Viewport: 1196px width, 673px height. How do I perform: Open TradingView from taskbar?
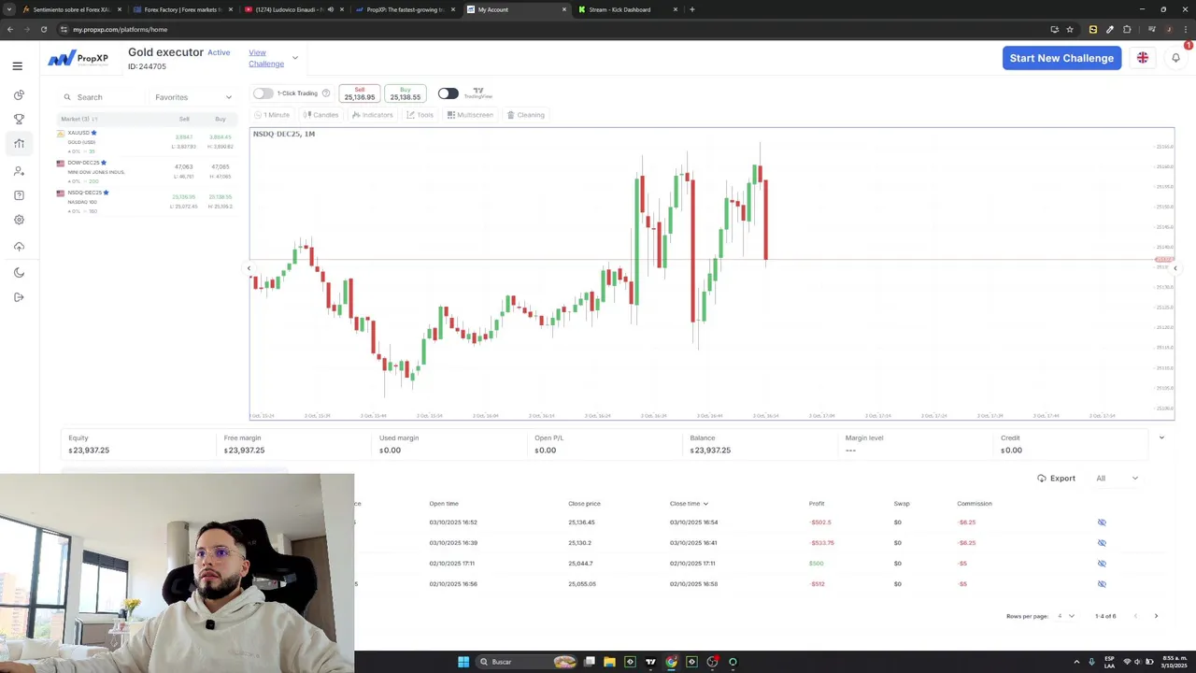tap(650, 662)
